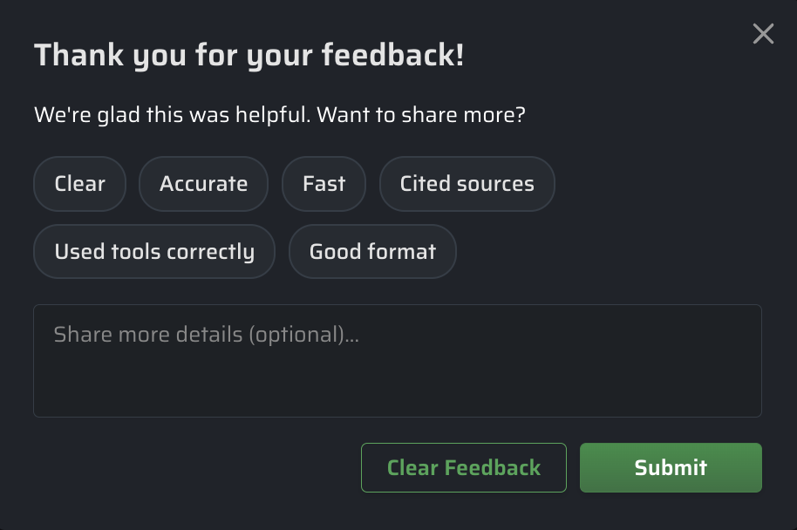The image size is (797, 530).
Task: Select the Clear feedback tag
Action: pyautogui.click(x=80, y=184)
